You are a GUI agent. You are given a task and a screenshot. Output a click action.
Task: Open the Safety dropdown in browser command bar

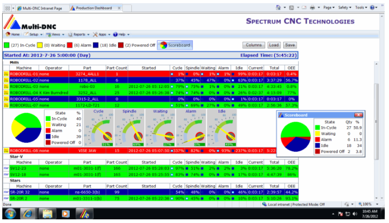point(345,8)
